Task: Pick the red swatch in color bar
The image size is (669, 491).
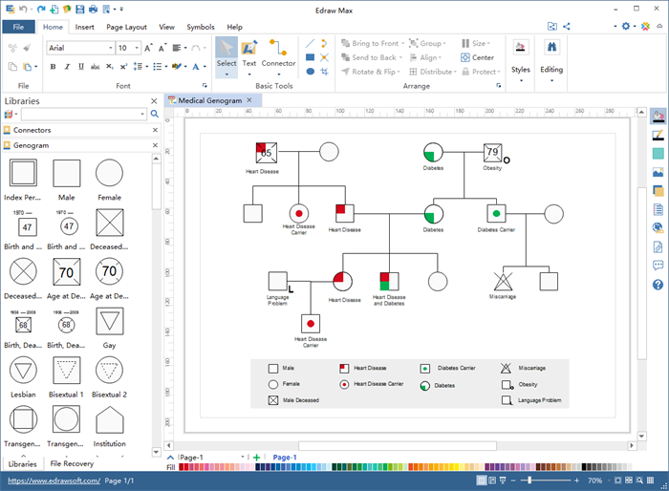Action: tap(183, 468)
